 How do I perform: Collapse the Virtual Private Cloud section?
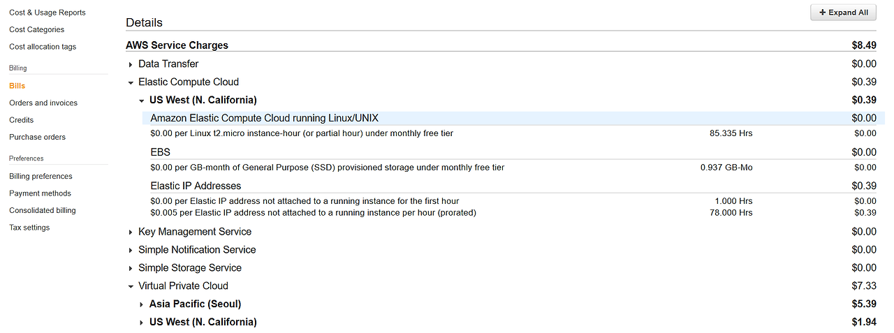pos(131,286)
